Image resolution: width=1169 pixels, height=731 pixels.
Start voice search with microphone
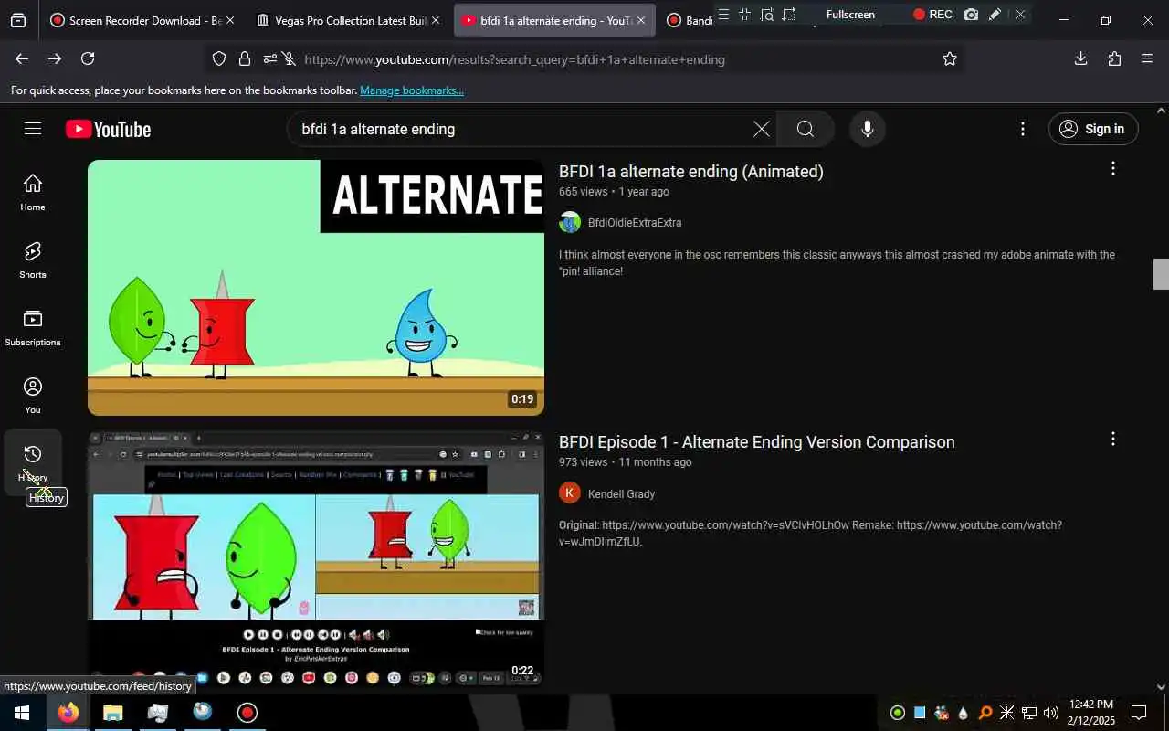[x=868, y=129]
